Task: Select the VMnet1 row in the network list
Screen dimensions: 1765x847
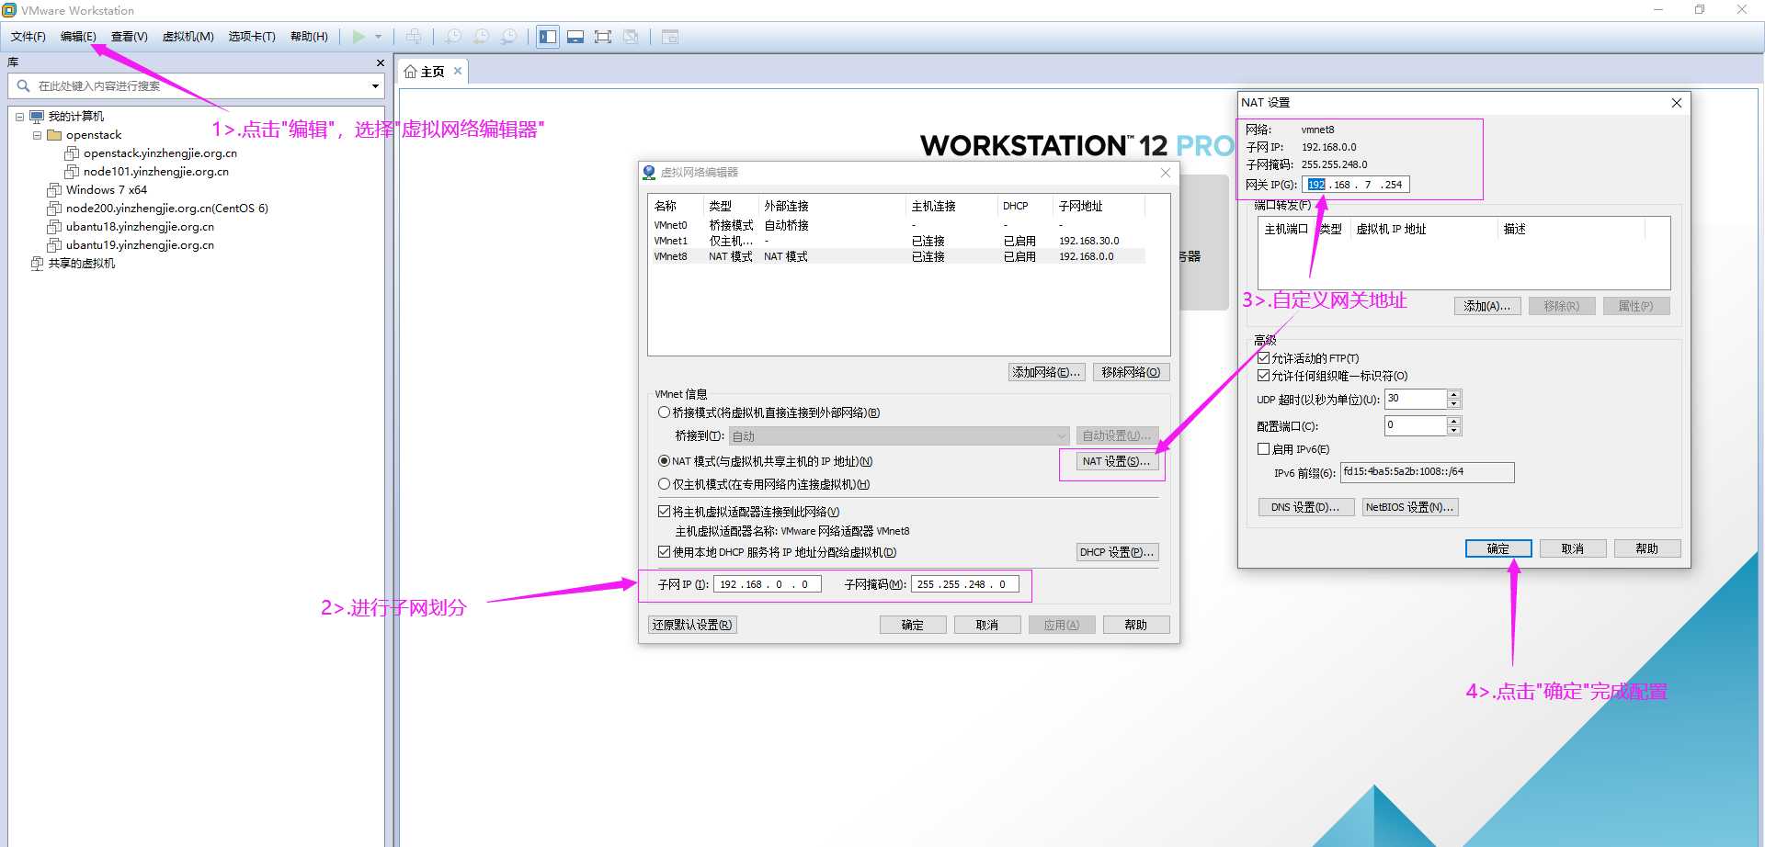Action: pyautogui.click(x=898, y=241)
